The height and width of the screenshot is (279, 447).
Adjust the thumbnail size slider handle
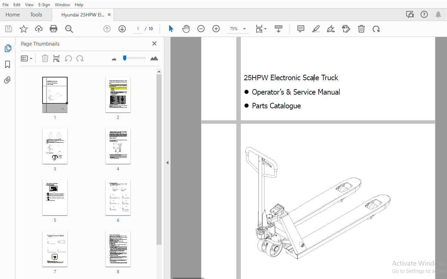125,58
